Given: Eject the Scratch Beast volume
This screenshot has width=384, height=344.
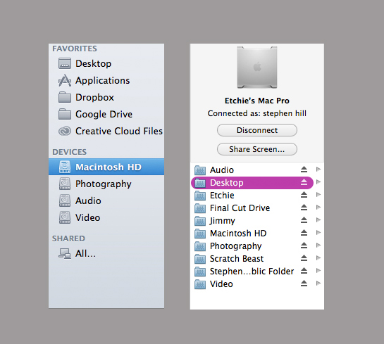Looking at the screenshot, I should (x=304, y=258).
